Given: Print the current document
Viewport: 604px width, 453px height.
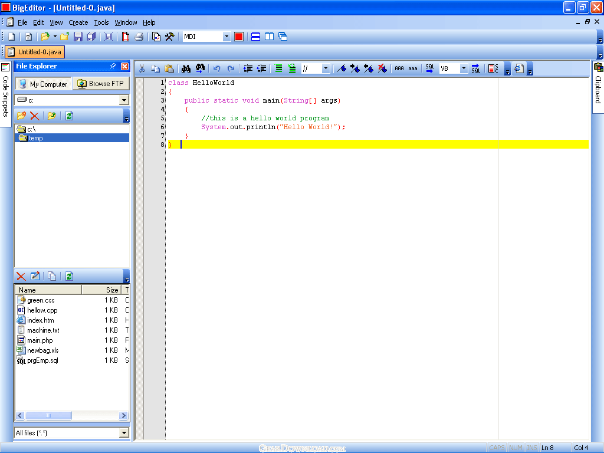Looking at the screenshot, I should tap(139, 37).
